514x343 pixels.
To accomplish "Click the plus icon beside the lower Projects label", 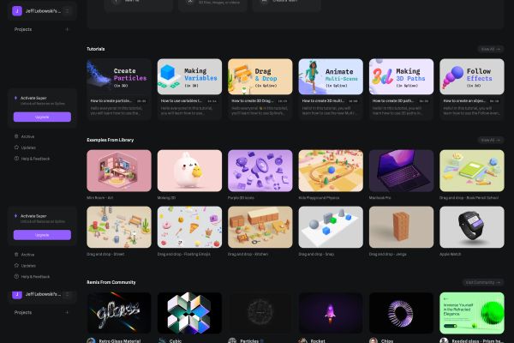I will pyautogui.click(x=67, y=312).
